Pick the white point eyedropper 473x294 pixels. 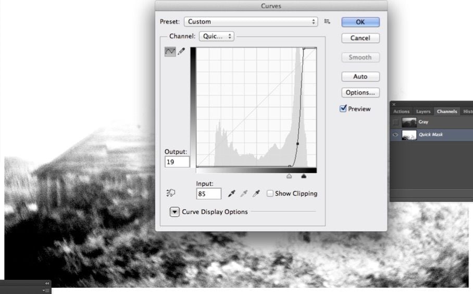click(x=256, y=194)
